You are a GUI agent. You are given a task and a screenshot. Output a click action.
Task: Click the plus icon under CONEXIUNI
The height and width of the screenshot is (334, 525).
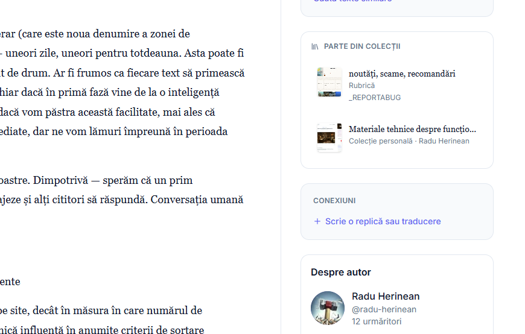[x=317, y=221]
